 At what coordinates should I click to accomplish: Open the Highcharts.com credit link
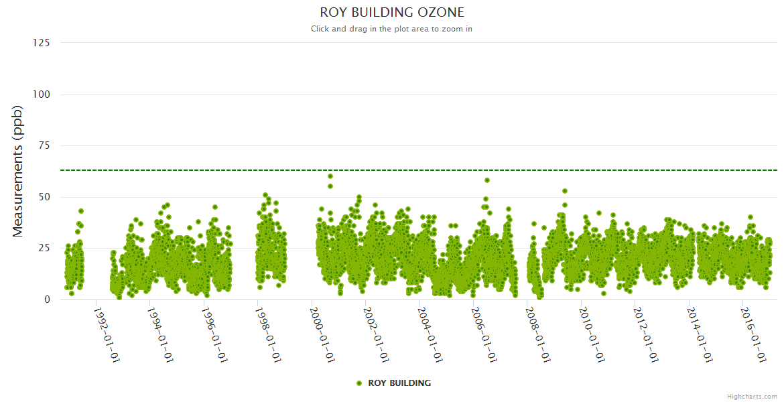752,397
